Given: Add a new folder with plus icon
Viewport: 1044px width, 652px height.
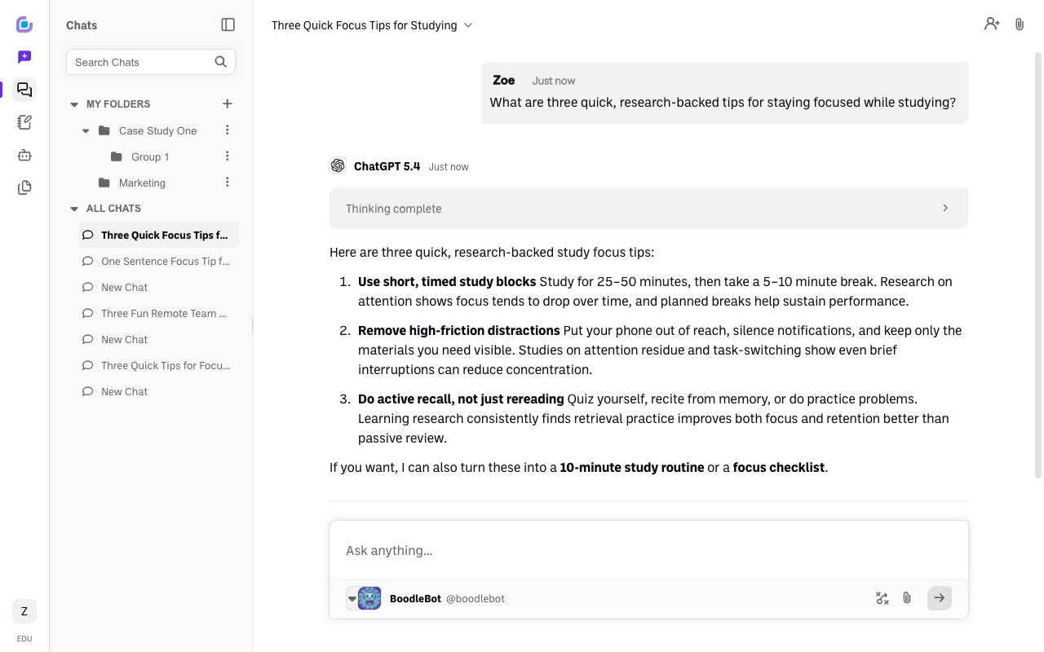Looking at the screenshot, I should [x=228, y=104].
